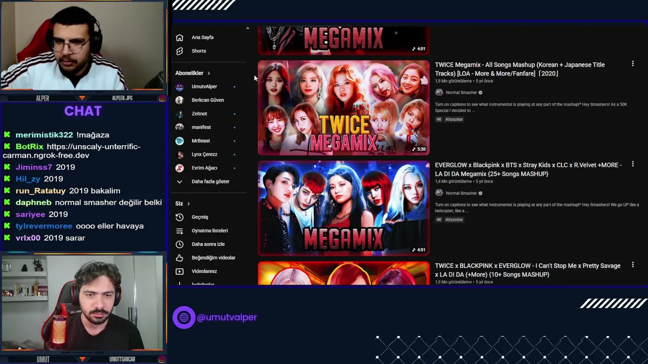Image resolution: width=648 pixels, height=364 pixels.
Task: Select Shorts menu item
Action: (199, 51)
